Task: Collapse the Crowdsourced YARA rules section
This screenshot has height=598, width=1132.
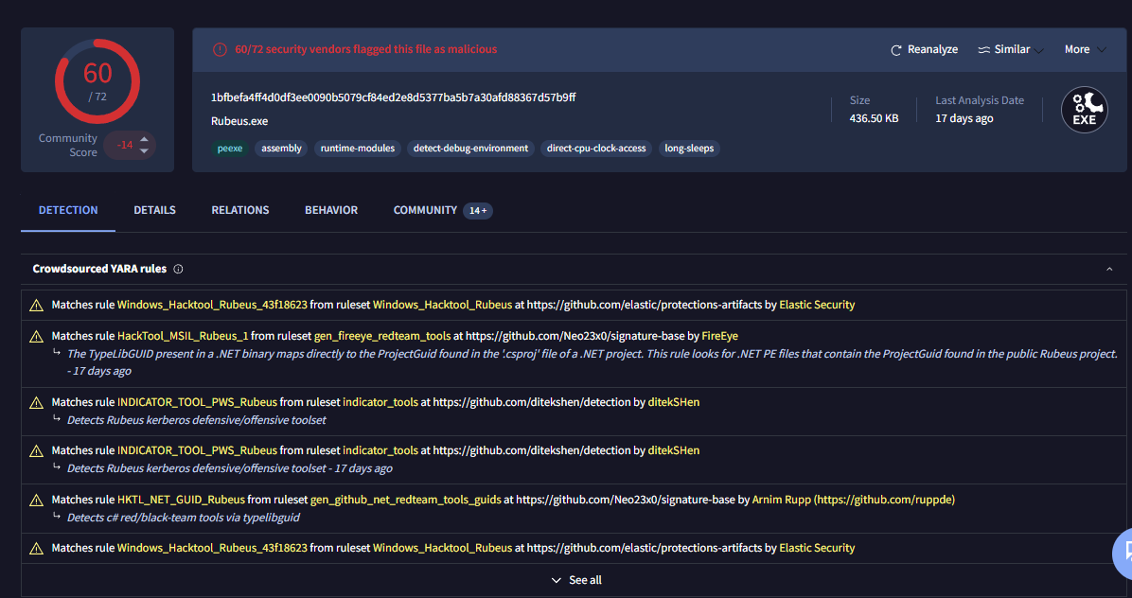Action: (1109, 269)
